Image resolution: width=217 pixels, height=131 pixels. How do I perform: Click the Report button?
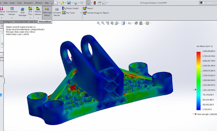(x=88, y=8)
